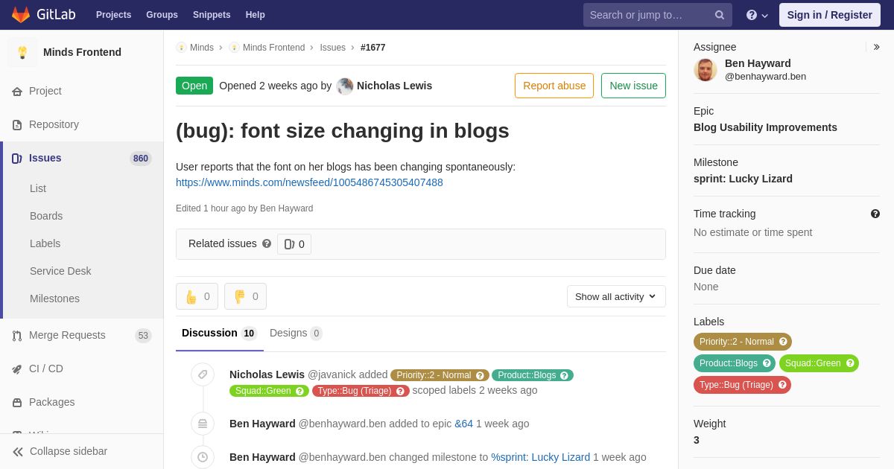This screenshot has width=894, height=469.
Task: Click Minds Frontend breadcrumb link
Action: click(273, 48)
